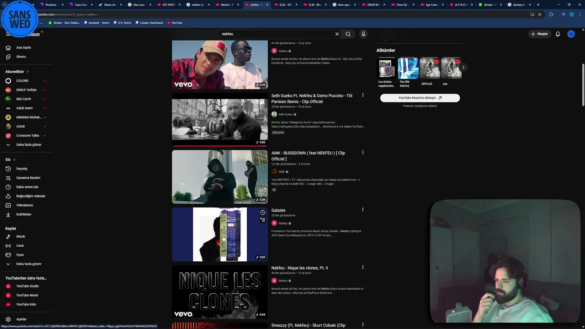Expand the Abonelikler section chevron

[x=27, y=72]
